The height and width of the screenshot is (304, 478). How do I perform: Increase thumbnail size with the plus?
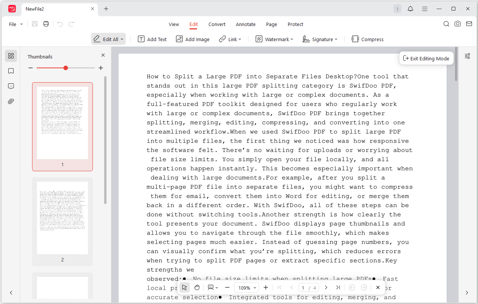101,68
